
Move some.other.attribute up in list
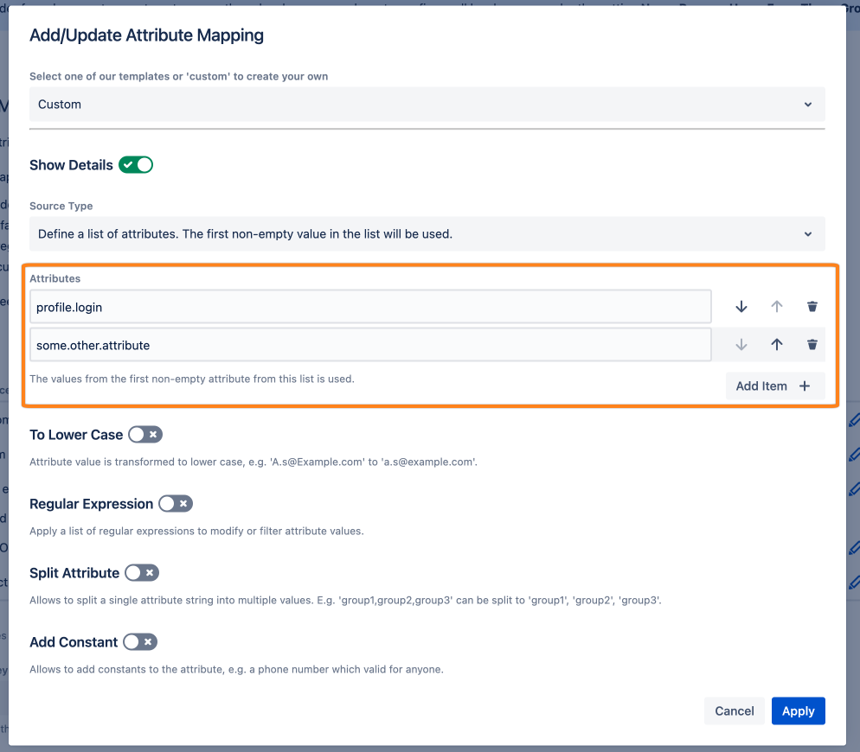[x=777, y=345]
